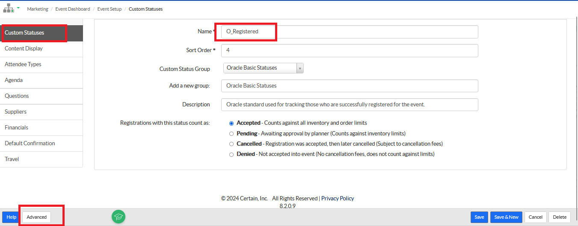578x226 pixels.
Task: Open the Advanced options button
Action: tap(36, 217)
